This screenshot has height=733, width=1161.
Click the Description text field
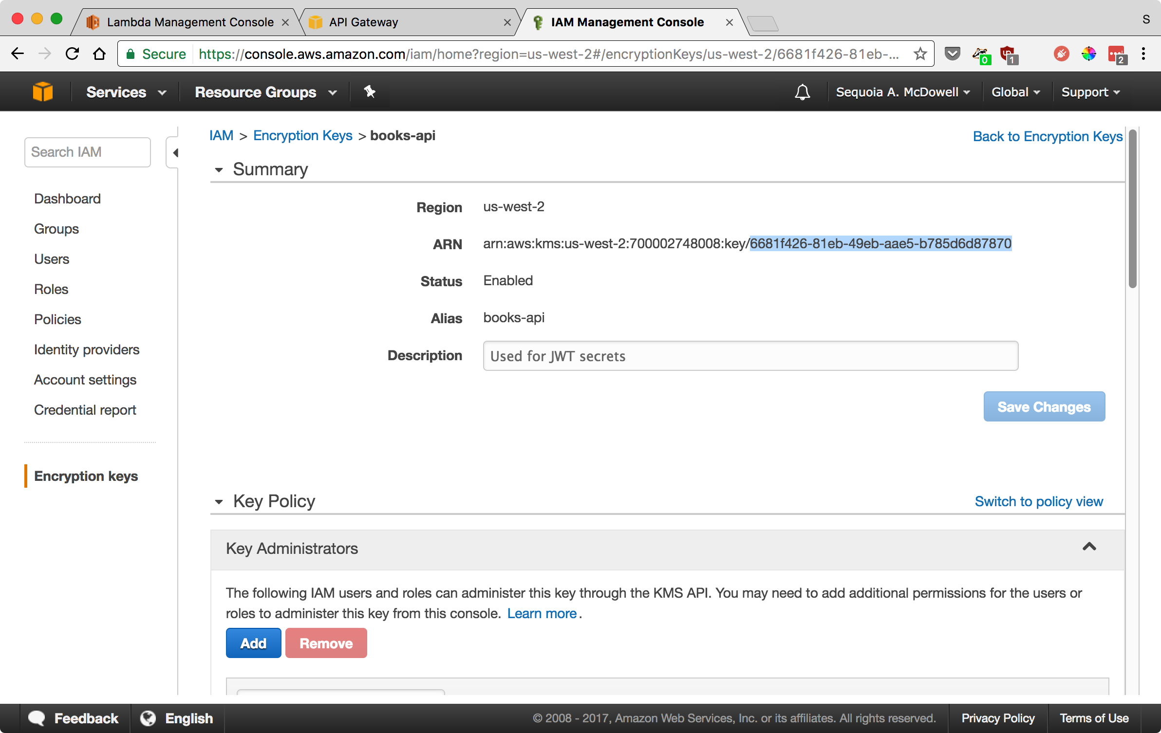[750, 356]
